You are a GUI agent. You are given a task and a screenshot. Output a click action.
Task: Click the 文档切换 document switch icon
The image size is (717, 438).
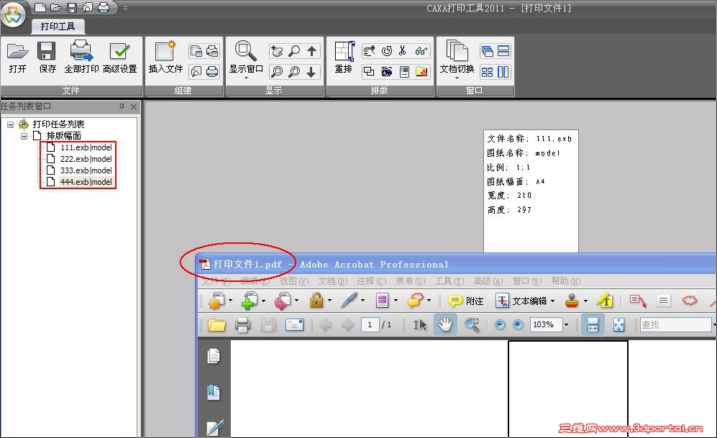coord(457,50)
